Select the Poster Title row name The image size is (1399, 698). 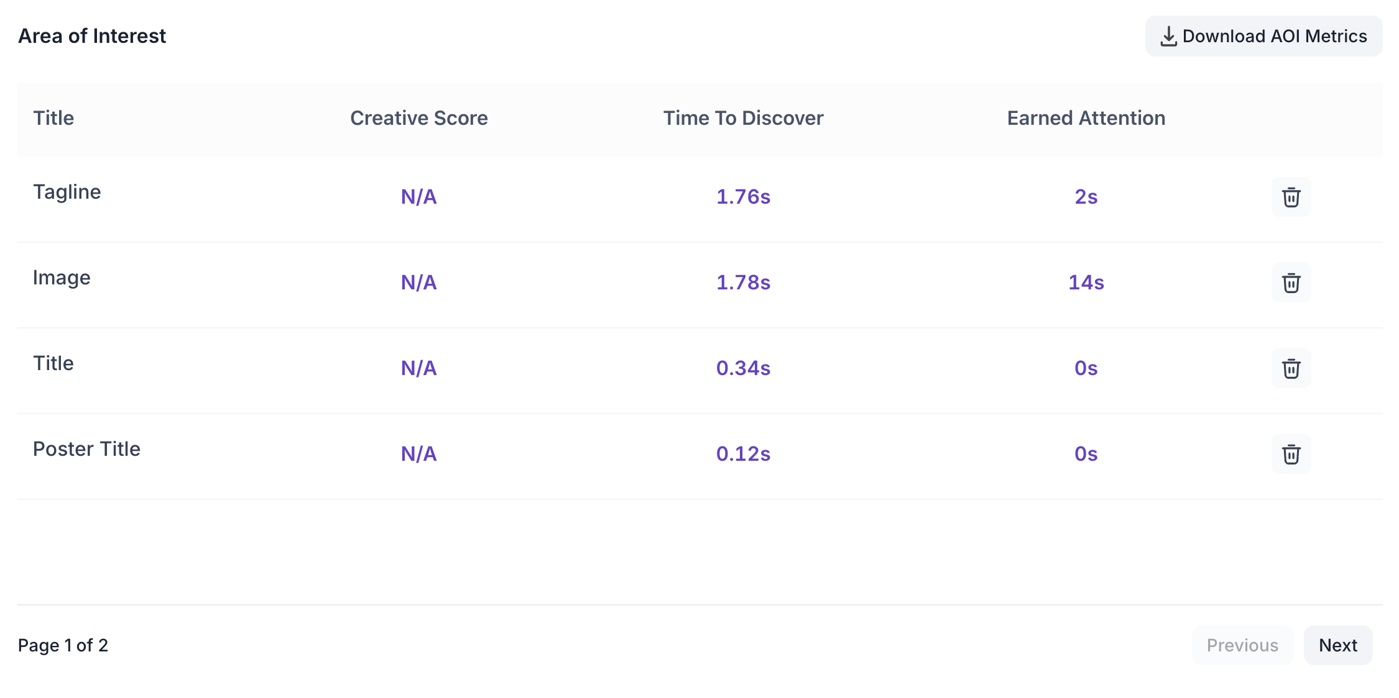[x=86, y=449]
